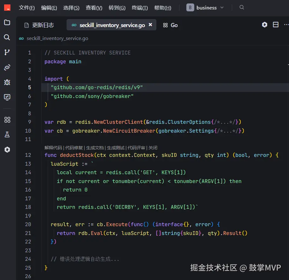Split the editor layout icon
The image size is (289, 280).
[275, 25]
